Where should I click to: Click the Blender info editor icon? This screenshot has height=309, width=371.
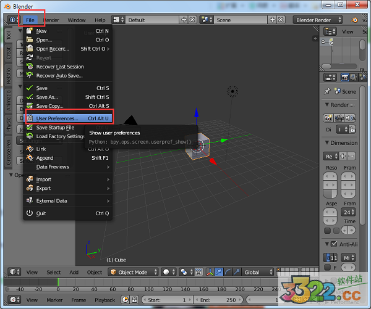[12, 20]
